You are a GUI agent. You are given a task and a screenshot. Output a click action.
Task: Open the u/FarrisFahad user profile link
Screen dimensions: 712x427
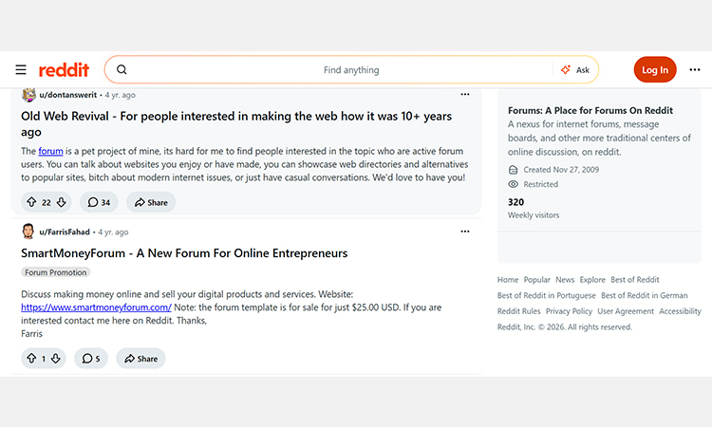[65, 232]
